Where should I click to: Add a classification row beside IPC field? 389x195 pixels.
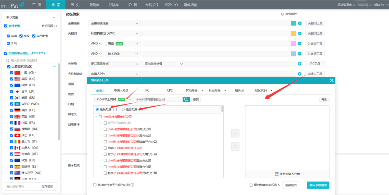[299, 64]
